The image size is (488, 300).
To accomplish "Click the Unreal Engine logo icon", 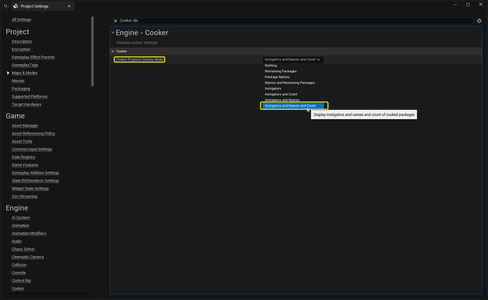I will [x=6, y=6].
